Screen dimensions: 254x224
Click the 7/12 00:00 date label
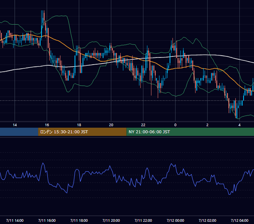click(175, 220)
